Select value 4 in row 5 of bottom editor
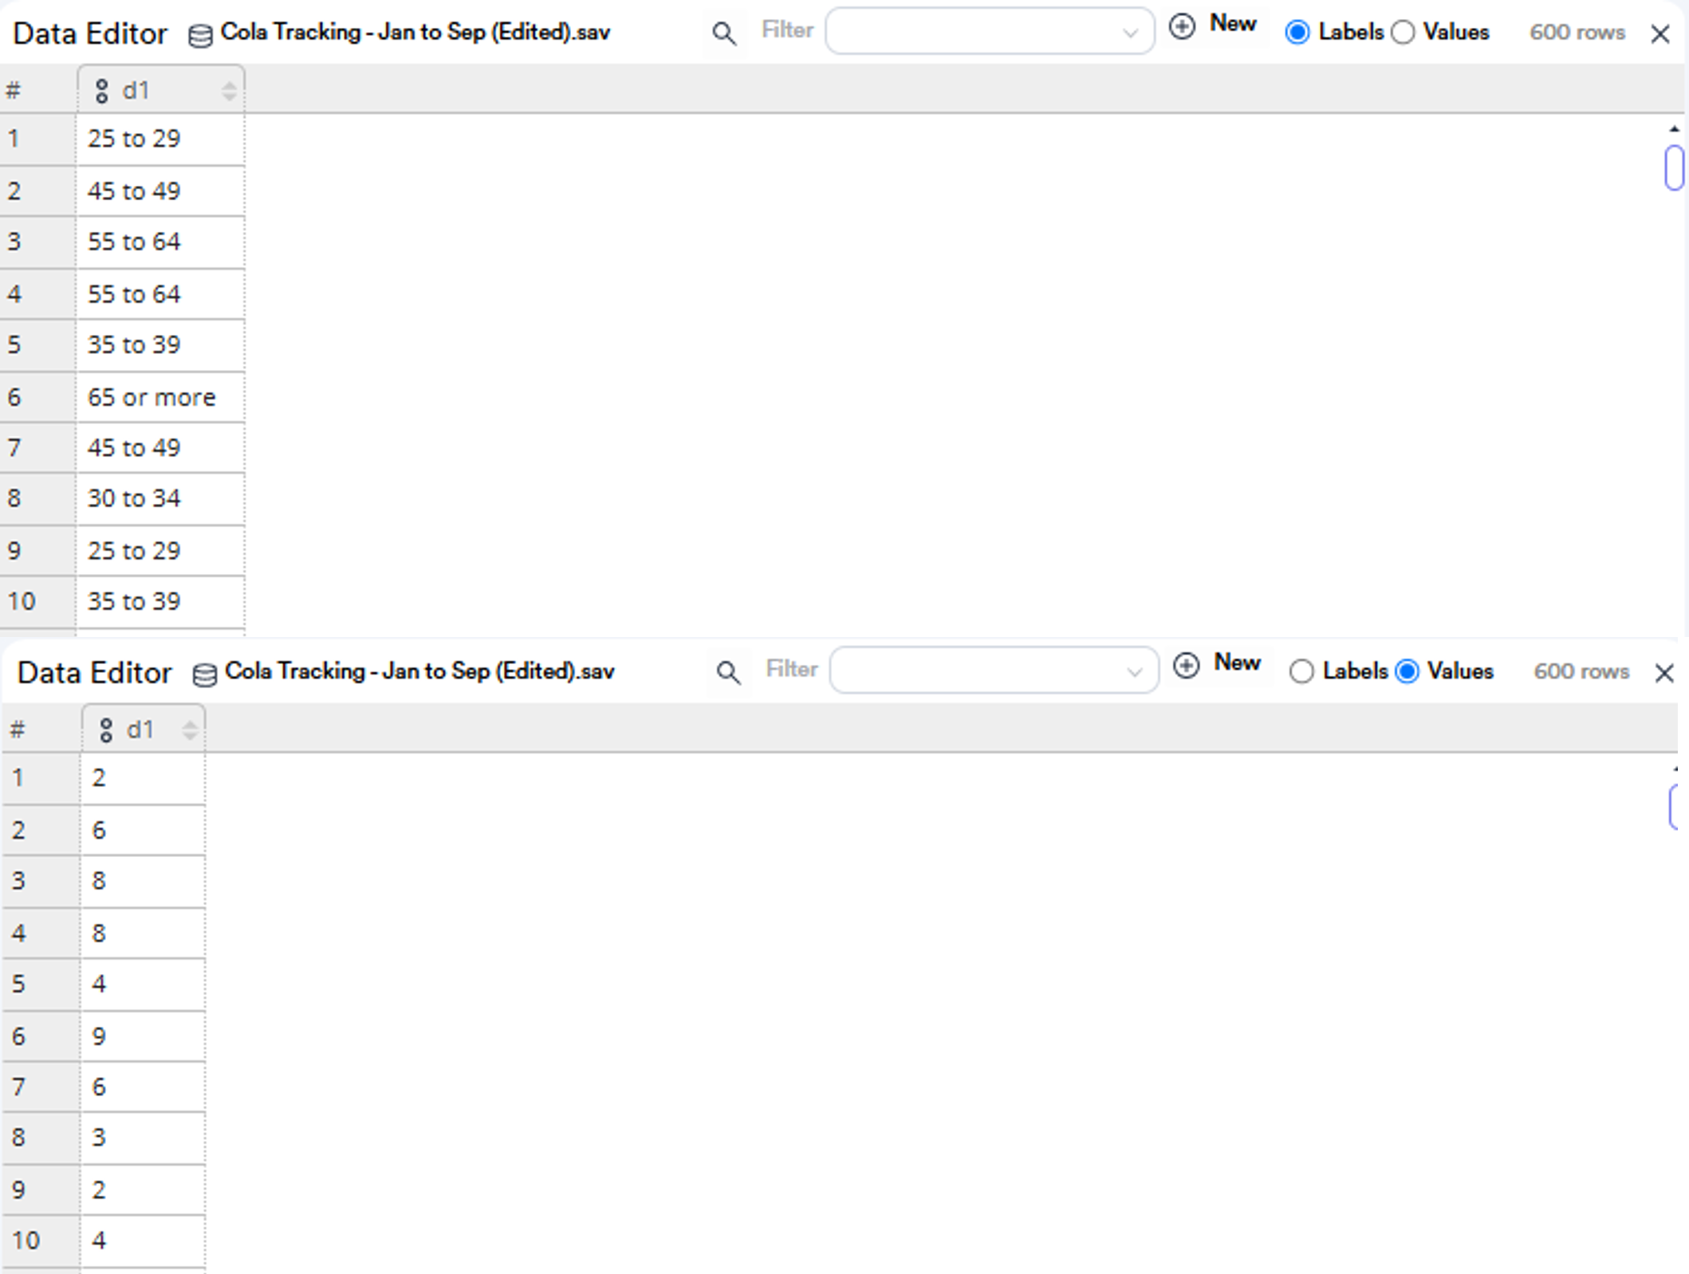The width and height of the screenshot is (1689, 1274). pos(143,985)
